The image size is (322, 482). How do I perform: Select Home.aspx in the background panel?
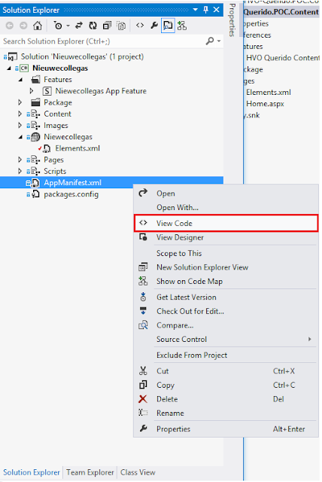(x=266, y=104)
